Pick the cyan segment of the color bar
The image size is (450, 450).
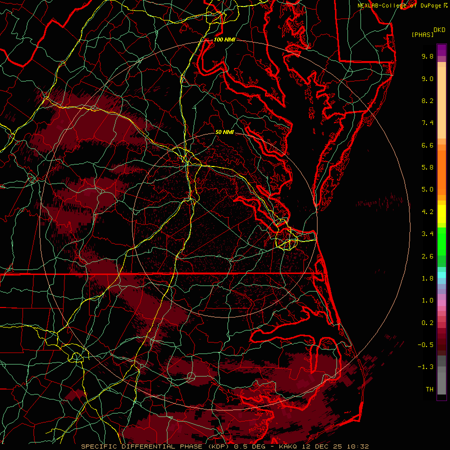441,275
